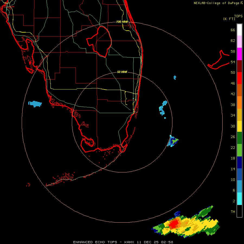Click the '50 NMI' range ring label
The width and height of the screenshot is (244, 244).
122,72
